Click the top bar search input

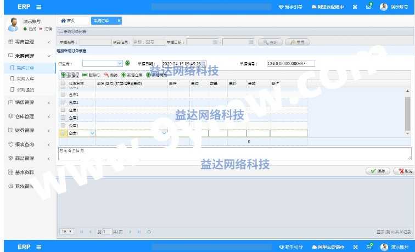[211, 7]
